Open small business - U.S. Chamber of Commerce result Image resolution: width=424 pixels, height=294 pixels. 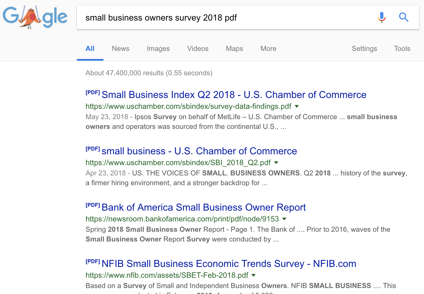coord(199,151)
